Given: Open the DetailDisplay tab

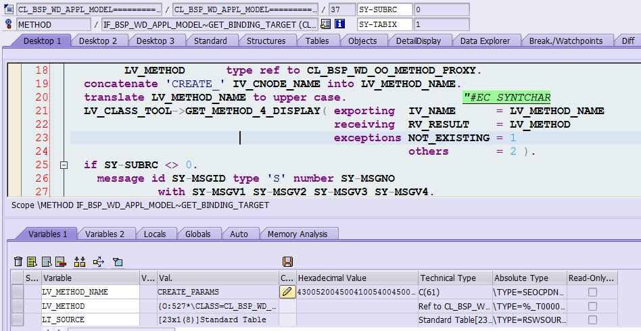Looking at the screenshot, I should (x=419, y=41).
